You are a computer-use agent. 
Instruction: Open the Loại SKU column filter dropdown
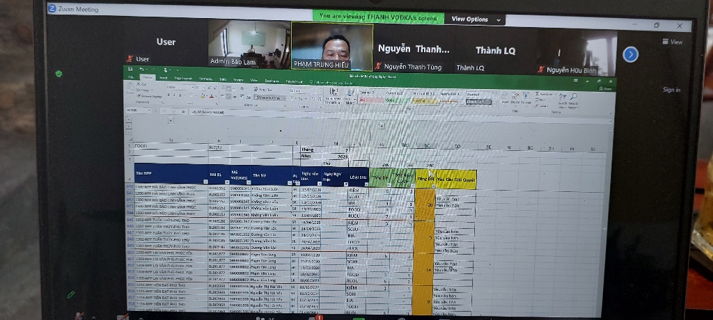pyautogui.click(x=366, y=184)
